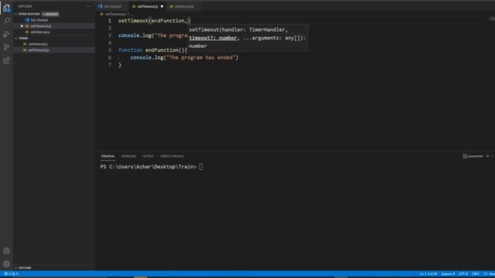Open the Manage gear icon

click(7, 264)
